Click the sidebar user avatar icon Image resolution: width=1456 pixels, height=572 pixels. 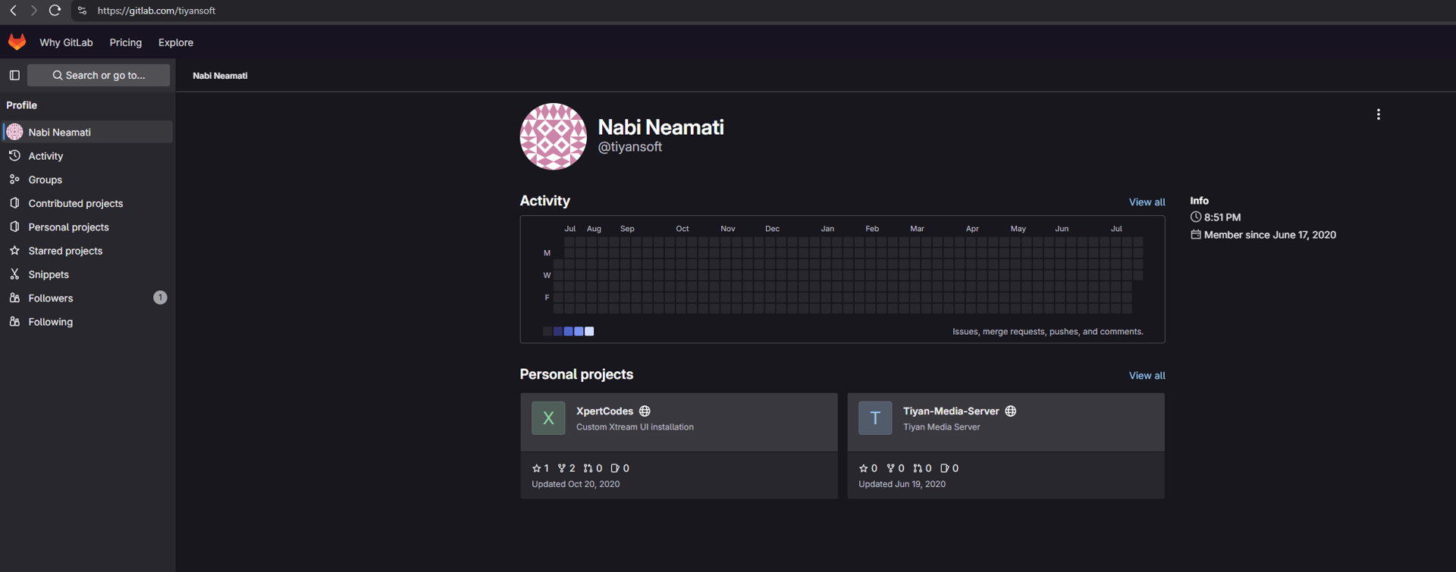coord(14,132)
